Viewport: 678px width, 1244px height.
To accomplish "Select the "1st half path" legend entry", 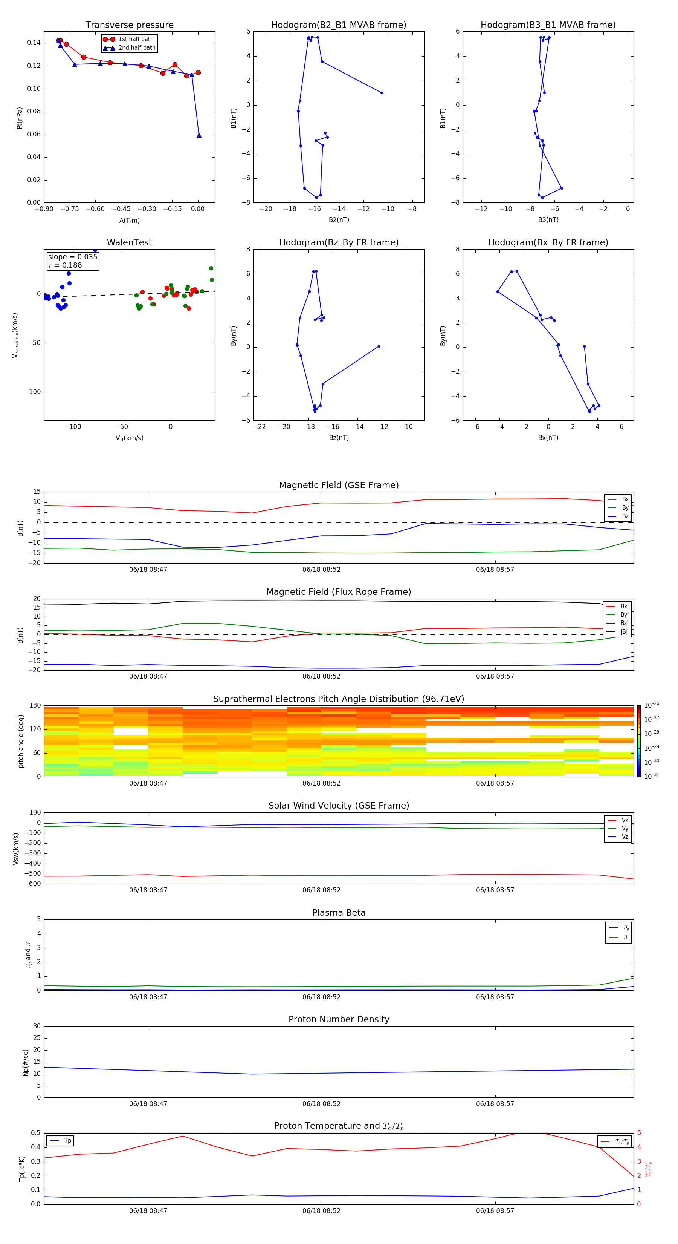I will pos(128,39).
